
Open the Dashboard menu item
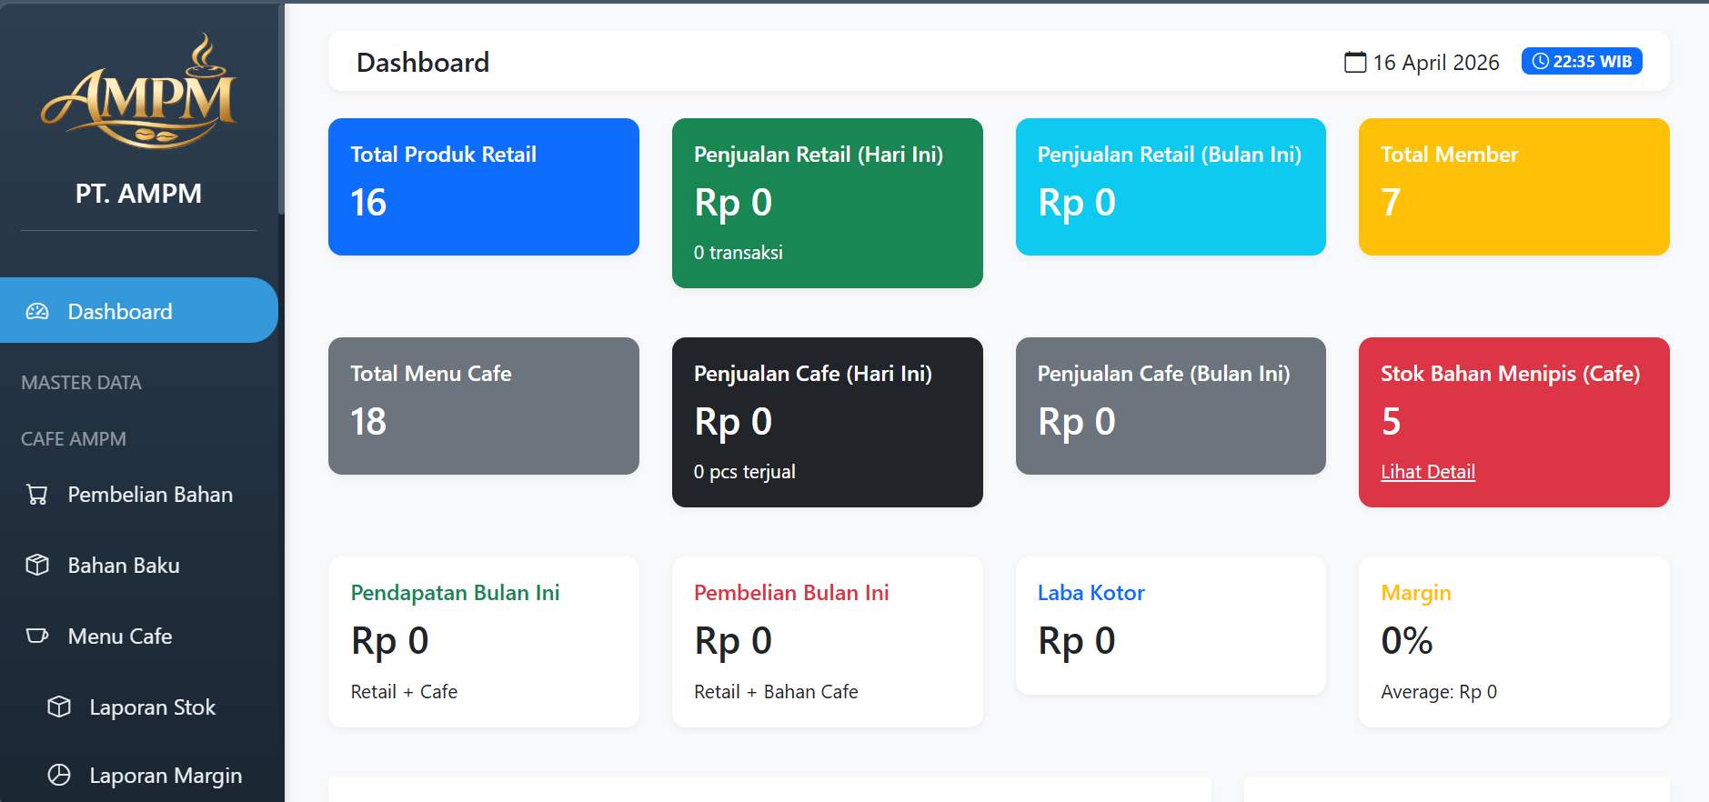(120, 312)
